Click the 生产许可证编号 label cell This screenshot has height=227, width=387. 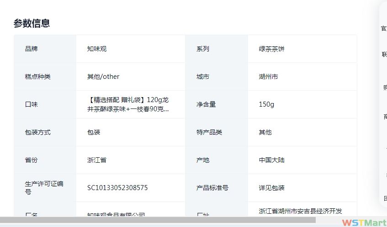[x=44, y=188]
